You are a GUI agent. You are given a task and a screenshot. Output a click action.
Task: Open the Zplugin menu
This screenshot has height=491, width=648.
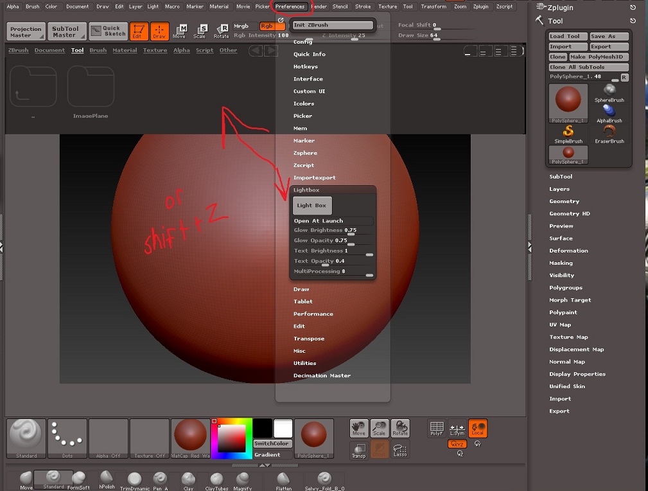pos(480,6)
